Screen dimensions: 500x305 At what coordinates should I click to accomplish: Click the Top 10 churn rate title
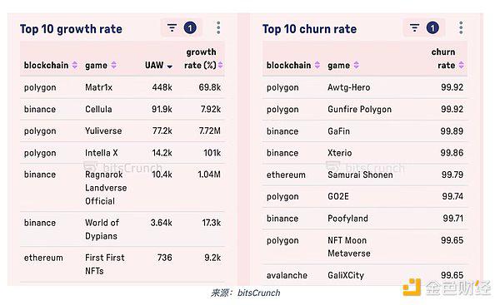(310, 29)
